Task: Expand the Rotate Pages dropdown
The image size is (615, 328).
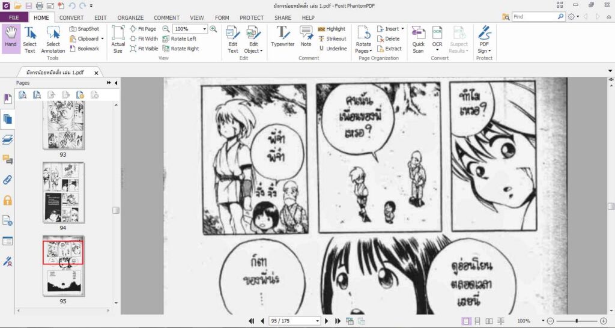Action: click(371, 51)
